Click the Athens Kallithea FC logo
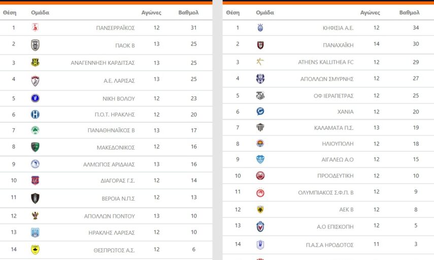Viewport: 434px width, 260px height. [x=260, y=62]
